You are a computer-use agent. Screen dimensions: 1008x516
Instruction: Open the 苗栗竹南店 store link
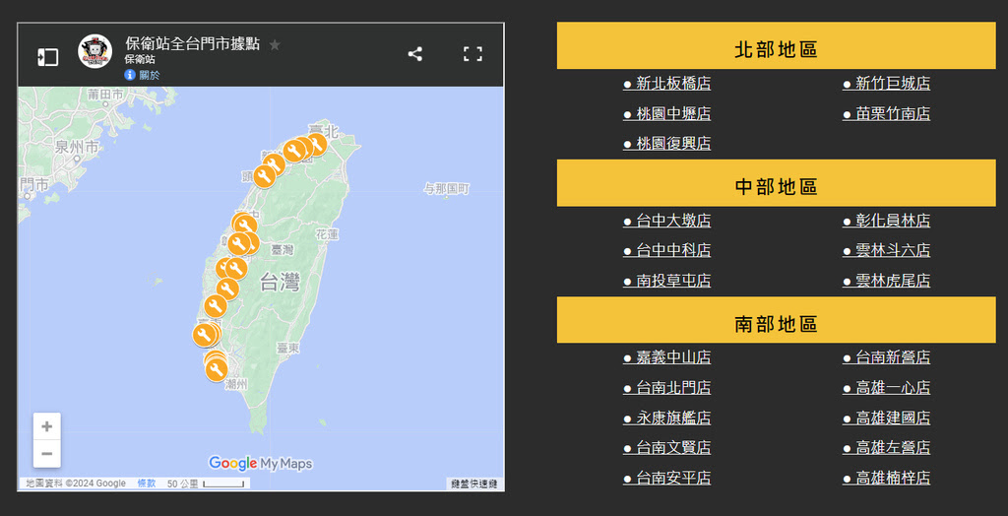tap(887, 114)
